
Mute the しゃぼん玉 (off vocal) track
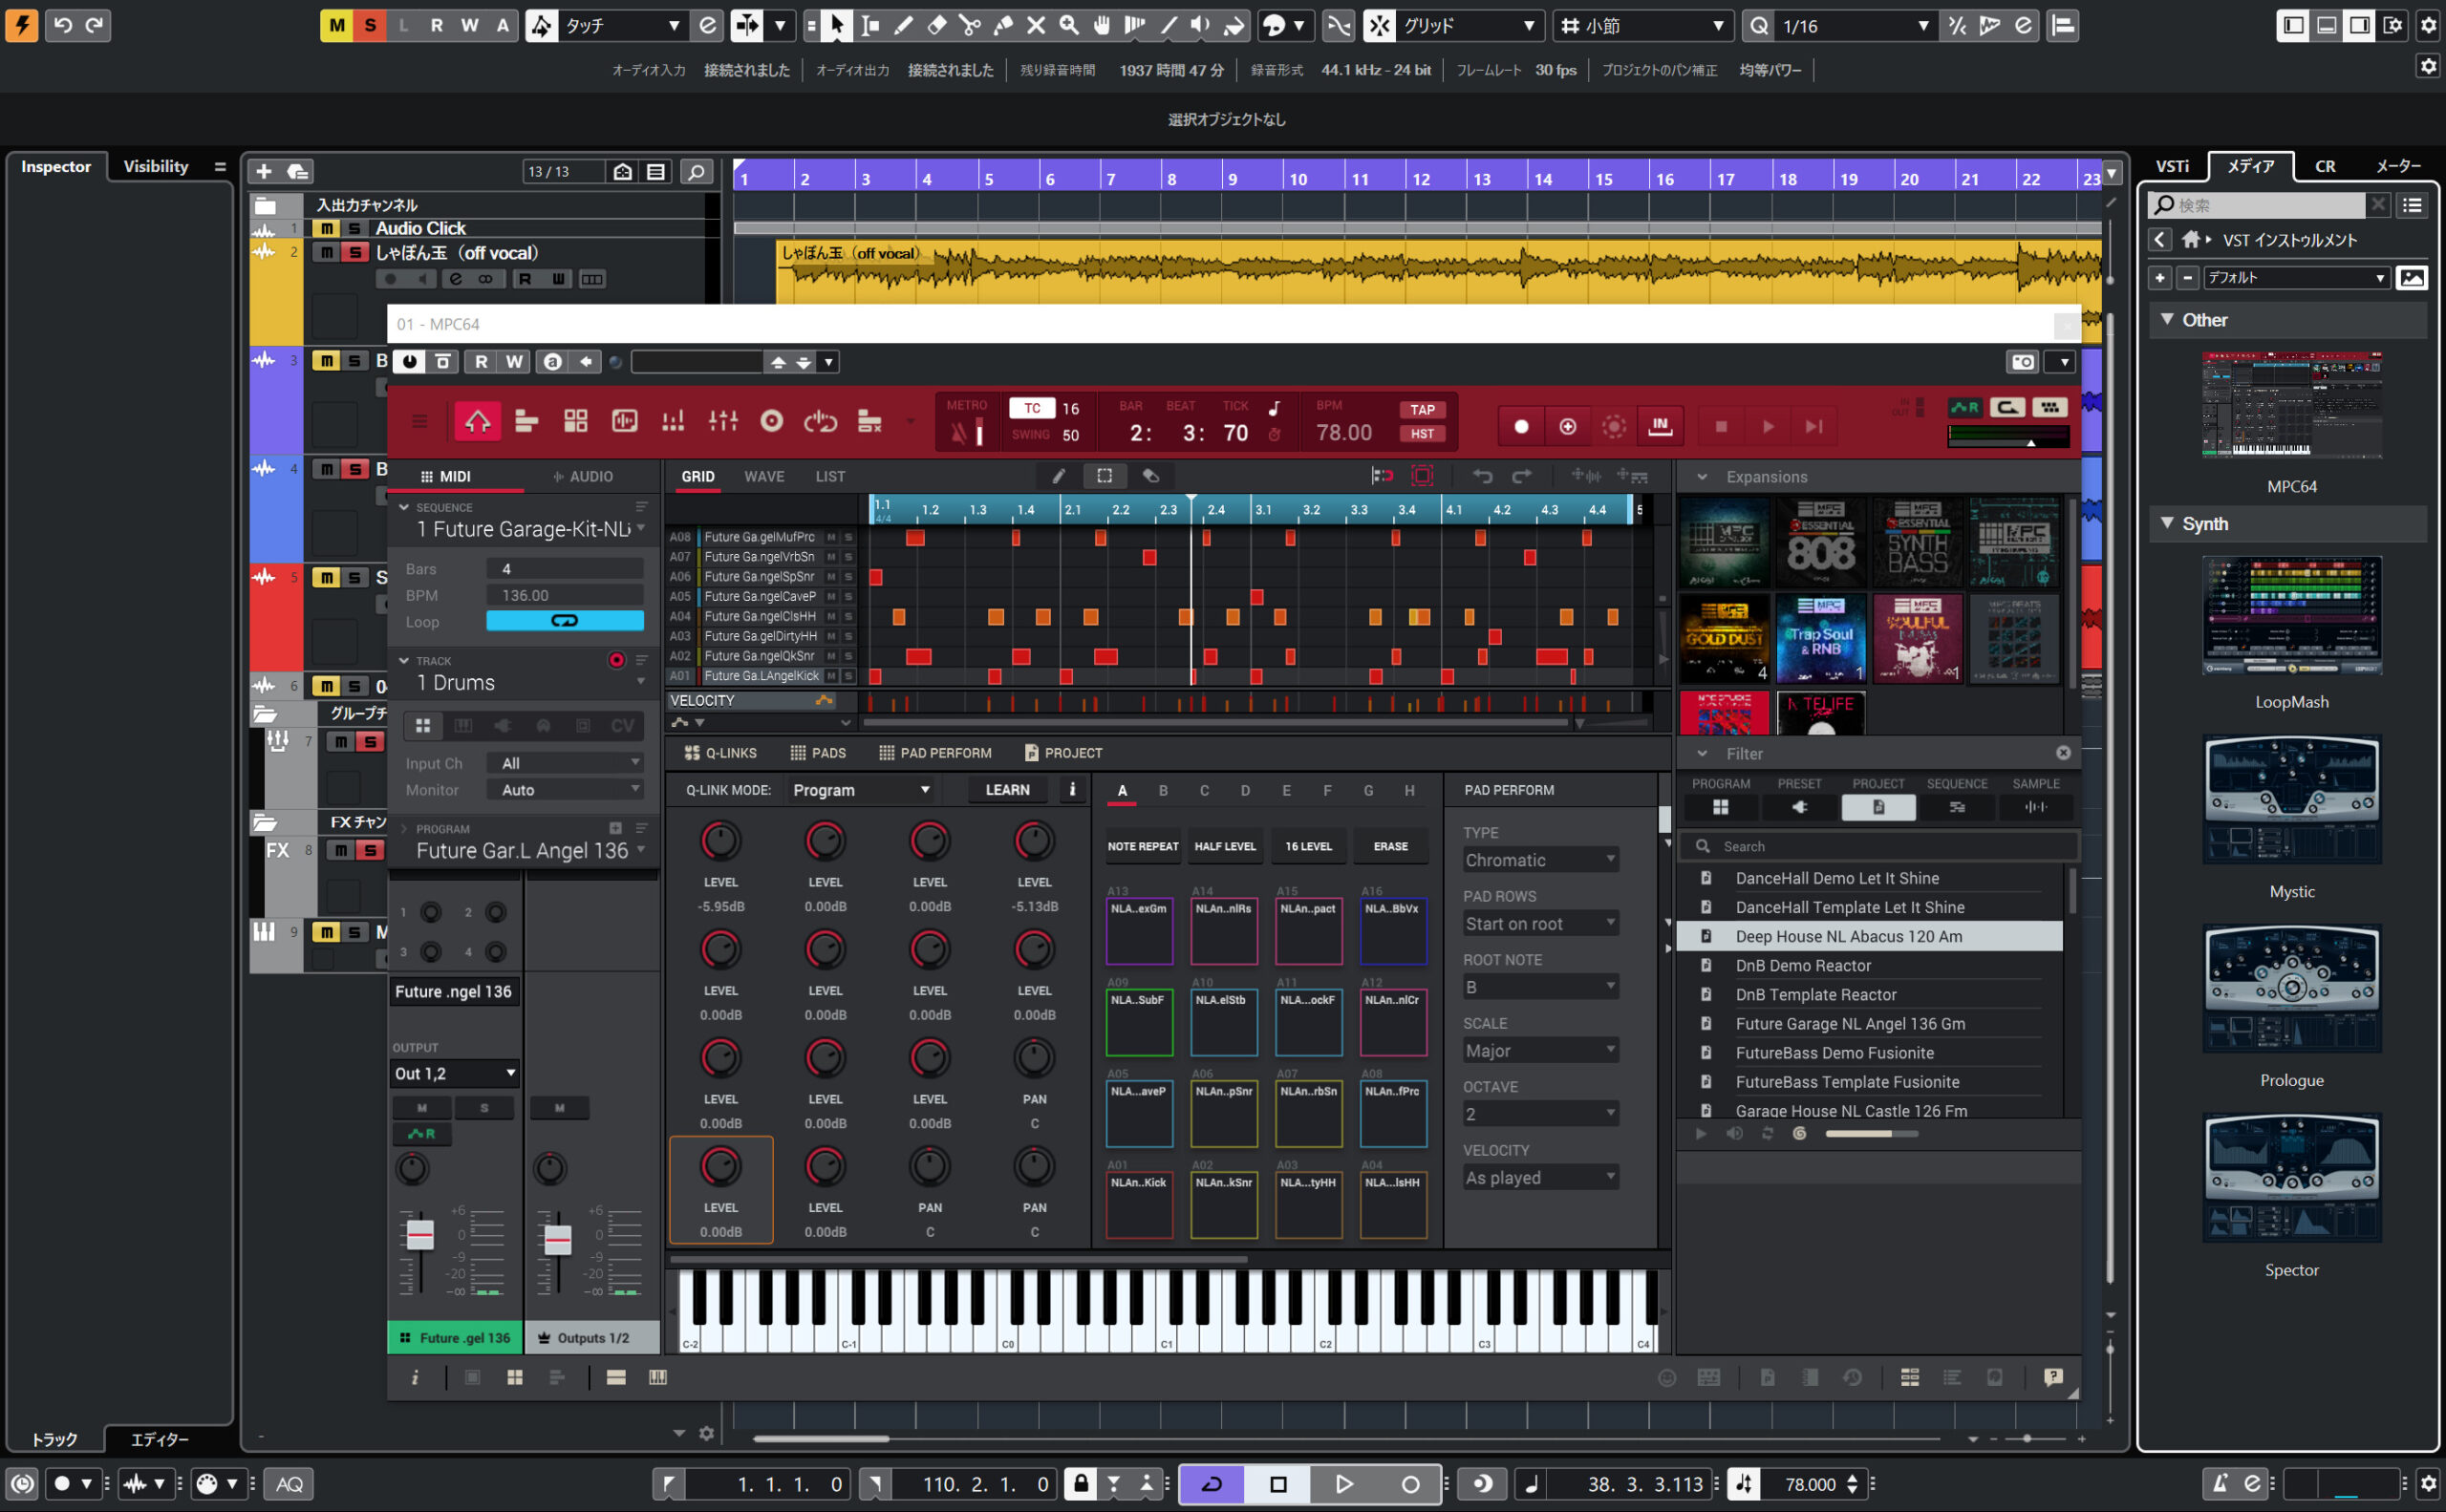coord(326,252)
